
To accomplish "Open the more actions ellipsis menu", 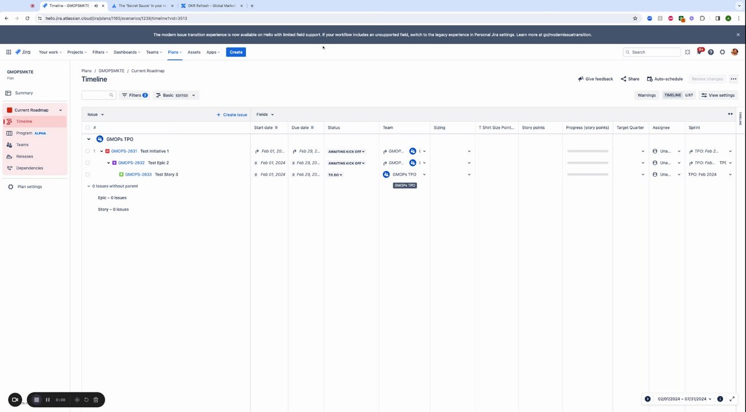I will [733, 79].
